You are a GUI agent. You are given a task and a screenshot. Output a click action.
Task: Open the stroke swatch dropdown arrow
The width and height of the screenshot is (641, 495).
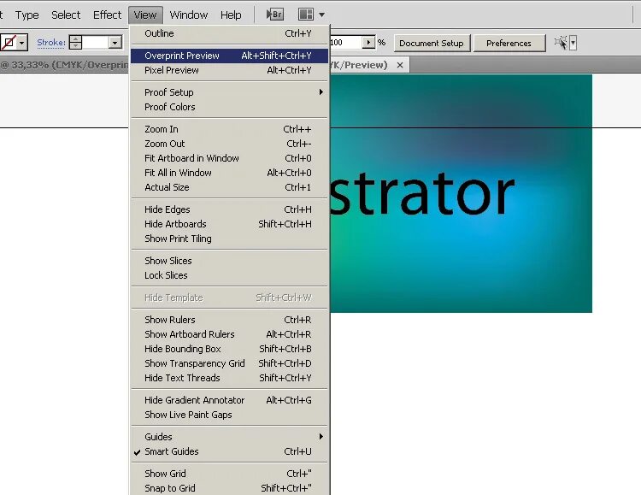(22, 42)
